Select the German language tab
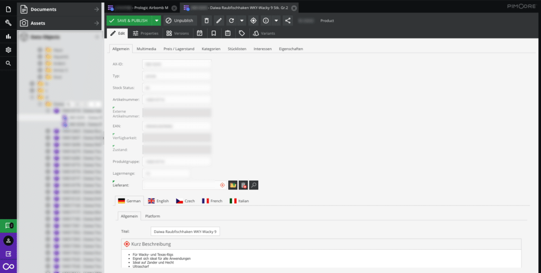Image resolution: width=541 pixels, height=273 pixels. [129, 201]
